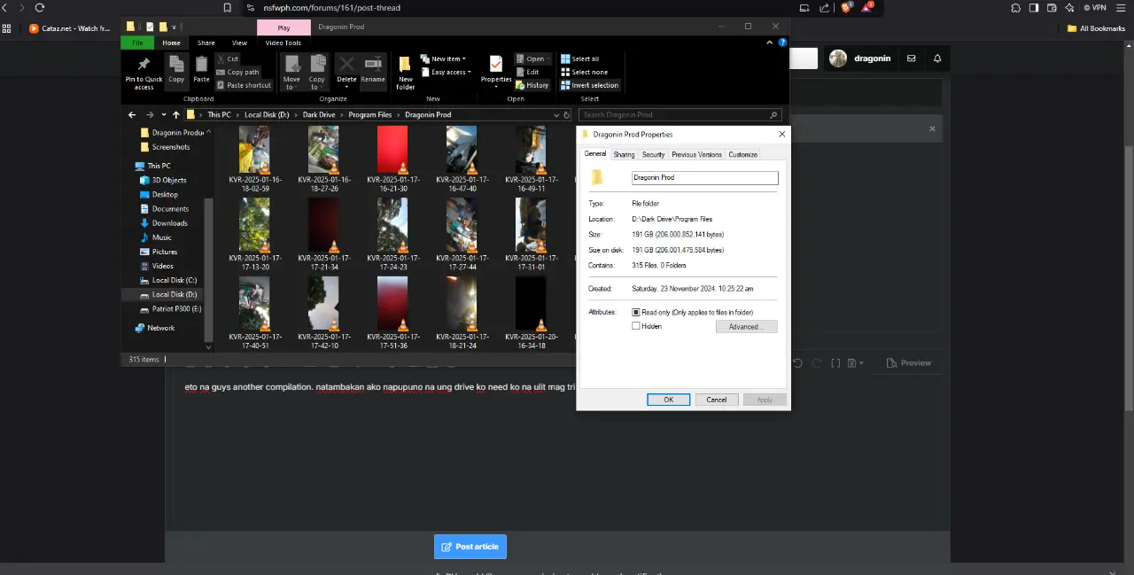This screenshot has height=575, width=1134.
Task: Click Cancel in Properties dialog
Action: click(717, 400)
